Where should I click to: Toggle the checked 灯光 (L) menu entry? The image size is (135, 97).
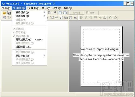(x=29, y=29)
